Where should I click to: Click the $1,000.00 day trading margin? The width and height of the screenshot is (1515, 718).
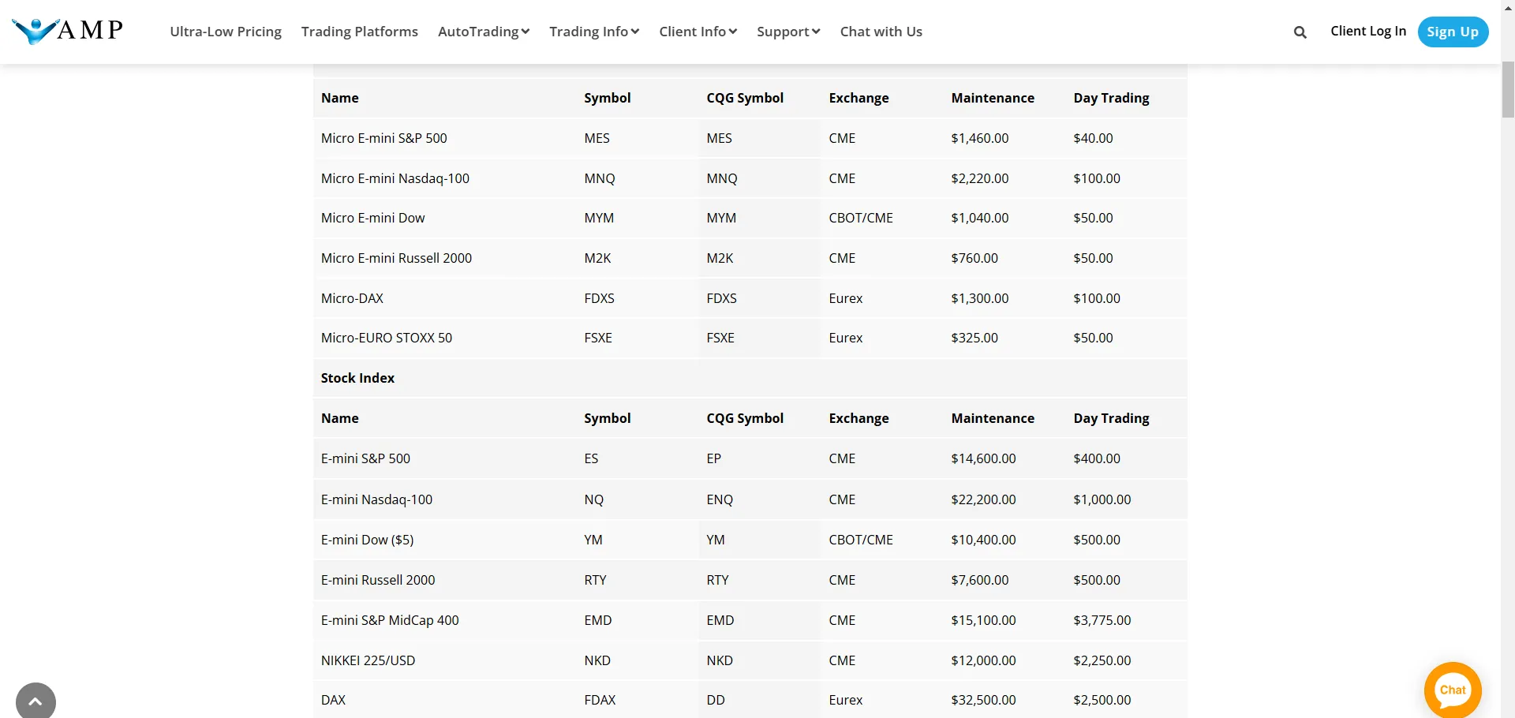[x=1102, y=499]
